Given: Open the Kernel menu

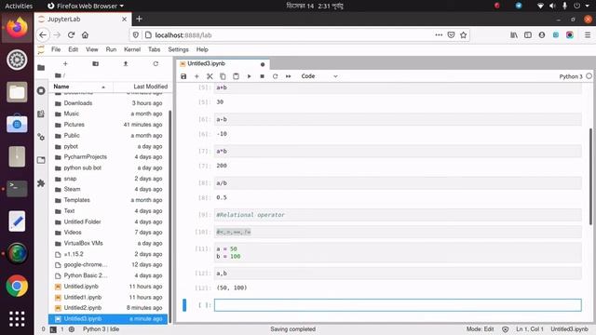Looking at the screenshot, I should point(132,49).
